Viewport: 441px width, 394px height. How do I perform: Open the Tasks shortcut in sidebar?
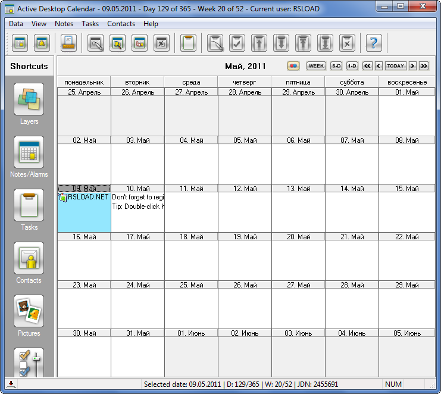pos(29,205)
